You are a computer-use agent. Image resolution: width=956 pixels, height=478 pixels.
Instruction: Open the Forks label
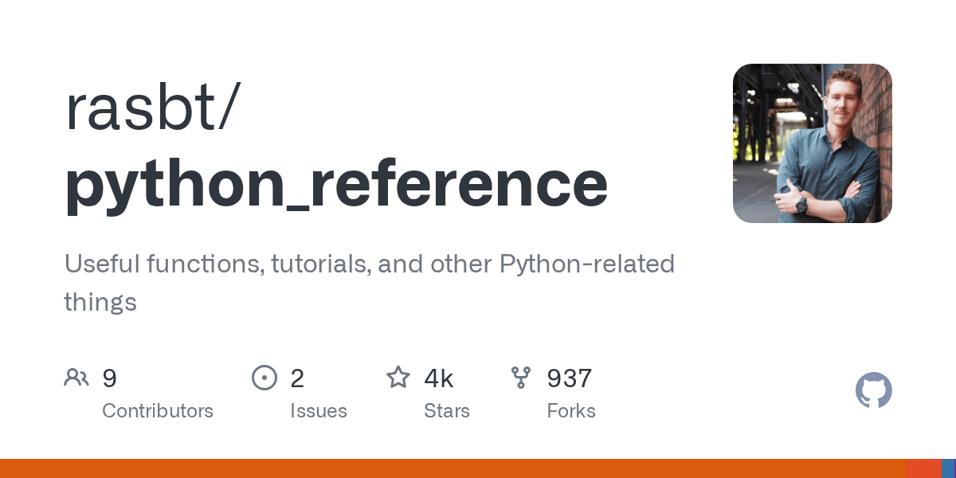[x=571, y=411]
